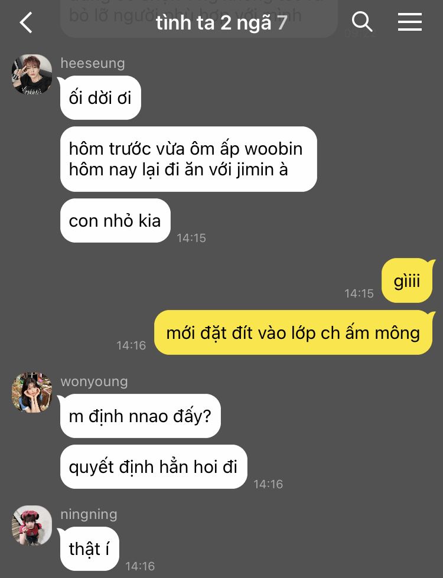Tap 'm định nnao đấy?' message

(140, 416)
